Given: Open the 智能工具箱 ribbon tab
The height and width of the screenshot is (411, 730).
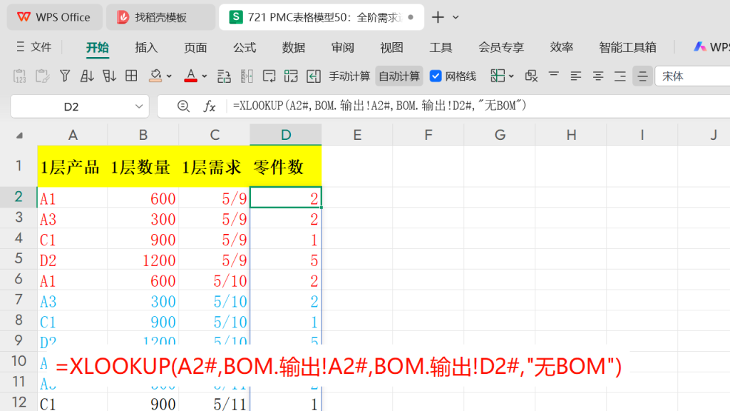Looking at the screenshot, I should (627, 48).
